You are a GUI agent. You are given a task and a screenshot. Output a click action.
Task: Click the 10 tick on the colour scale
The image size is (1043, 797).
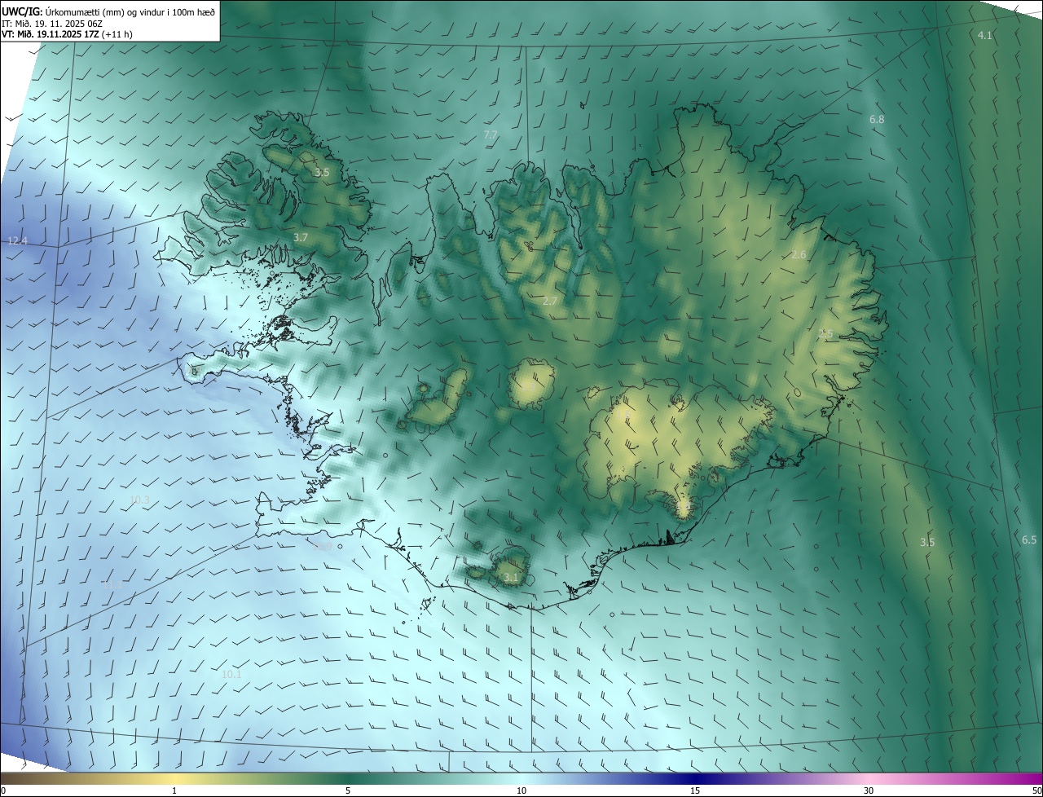pyautogui.click(x=521, y=790)
